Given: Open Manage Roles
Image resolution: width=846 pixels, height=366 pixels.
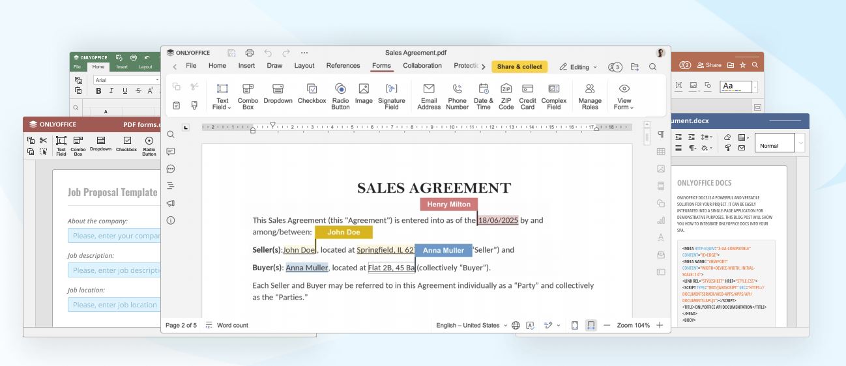Looking at the screenshot, I should tap(590, 96).
